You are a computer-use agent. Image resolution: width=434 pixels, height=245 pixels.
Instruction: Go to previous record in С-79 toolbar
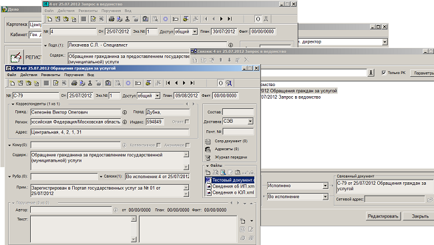(176, 83)
